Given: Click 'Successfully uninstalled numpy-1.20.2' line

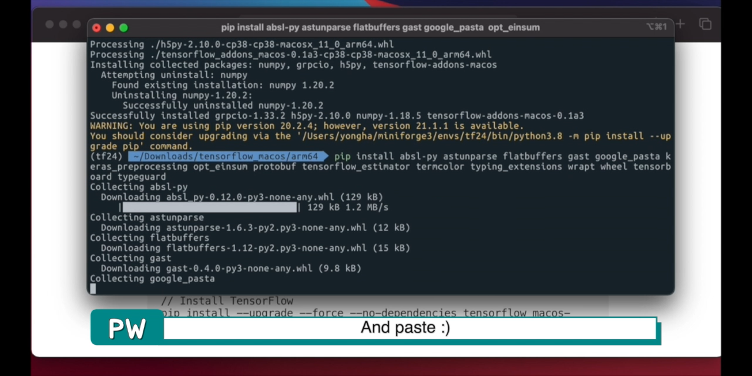Looking at the screenshot, I should [223, 106].
